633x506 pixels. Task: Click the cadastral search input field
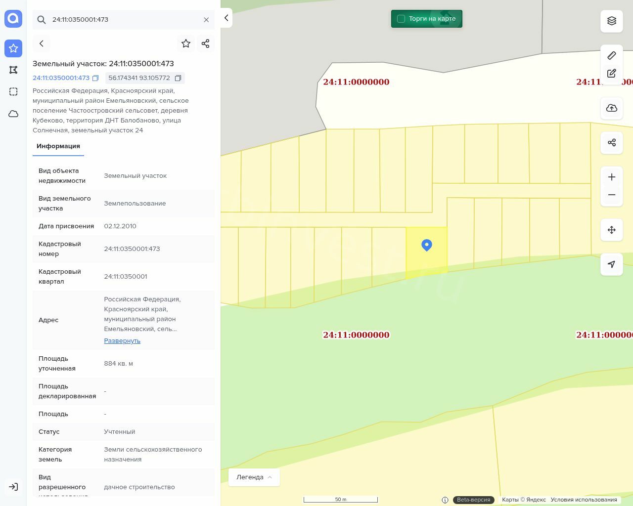tap(124, 20)
